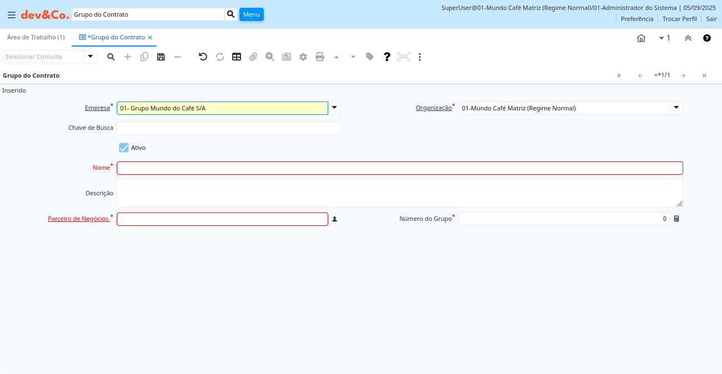Screen dimensions: 722x374
Task: Click the Home icon at top right
Action: coord(641,38)
